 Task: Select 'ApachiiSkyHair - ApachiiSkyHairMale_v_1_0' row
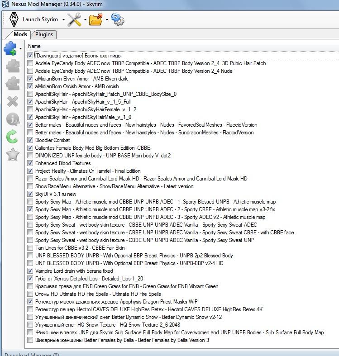pos(83,117)
